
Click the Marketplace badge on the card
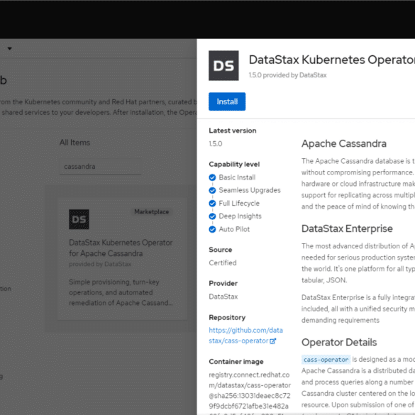click(x=151, y=211)
